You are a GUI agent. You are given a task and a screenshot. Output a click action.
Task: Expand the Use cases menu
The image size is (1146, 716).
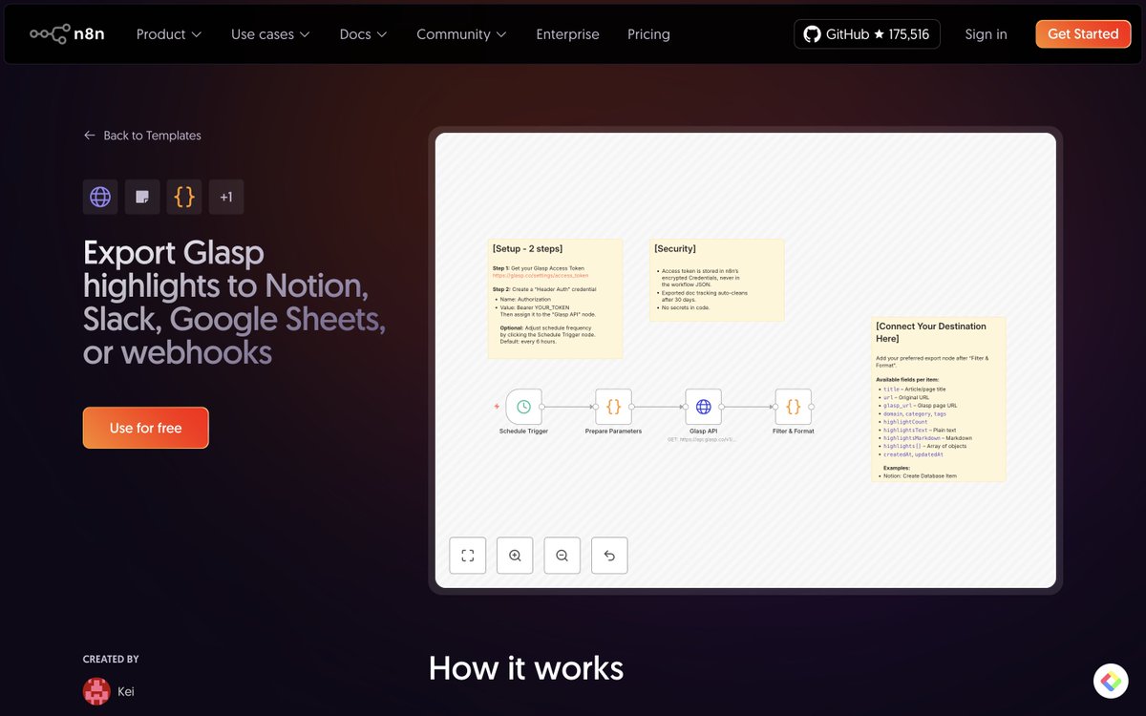coord(270,34)
